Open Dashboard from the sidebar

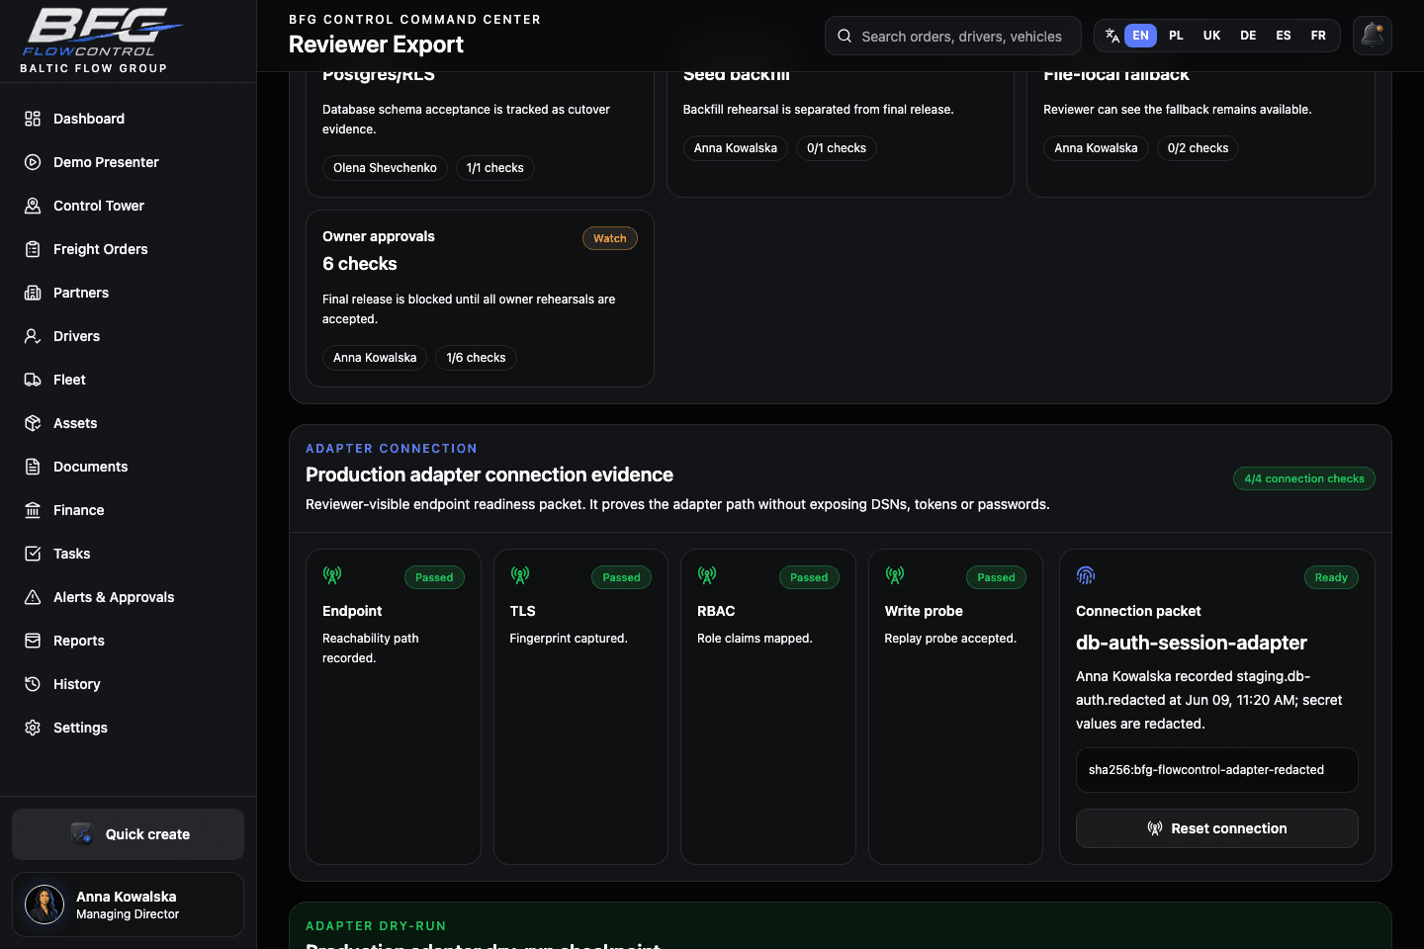click(x=129, y=119)
